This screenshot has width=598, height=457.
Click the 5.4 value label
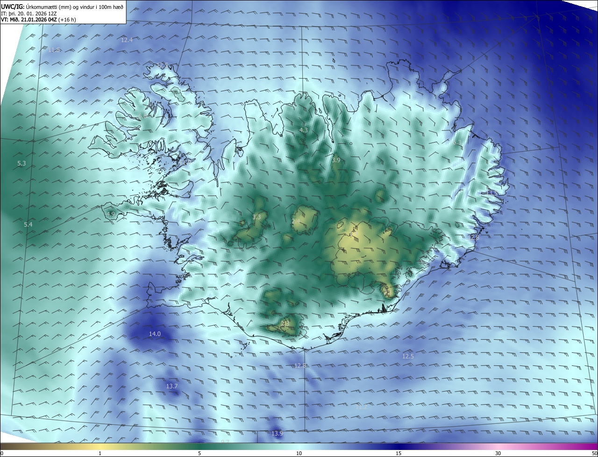(x=28, y=225)
